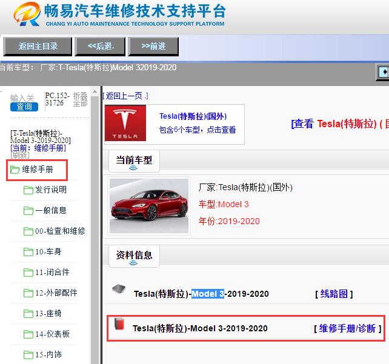Image resolution: width=389 pixels, height=364 pixels.
Task: Click the sidebar scrollbar up arrow
Action: click(95, 92)
